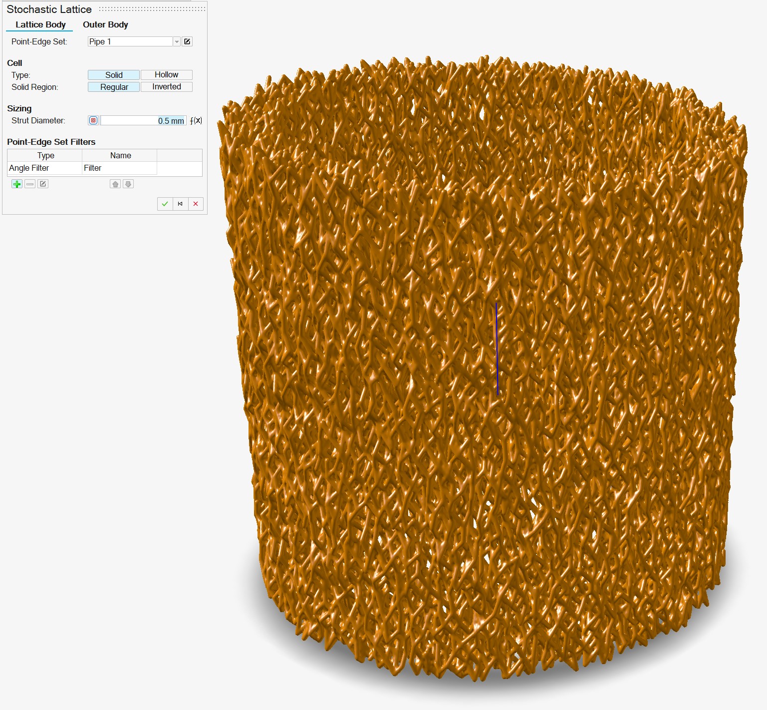Select the Lattice Body tab
Screen dimensions: 767x710
tap(40, 24)
